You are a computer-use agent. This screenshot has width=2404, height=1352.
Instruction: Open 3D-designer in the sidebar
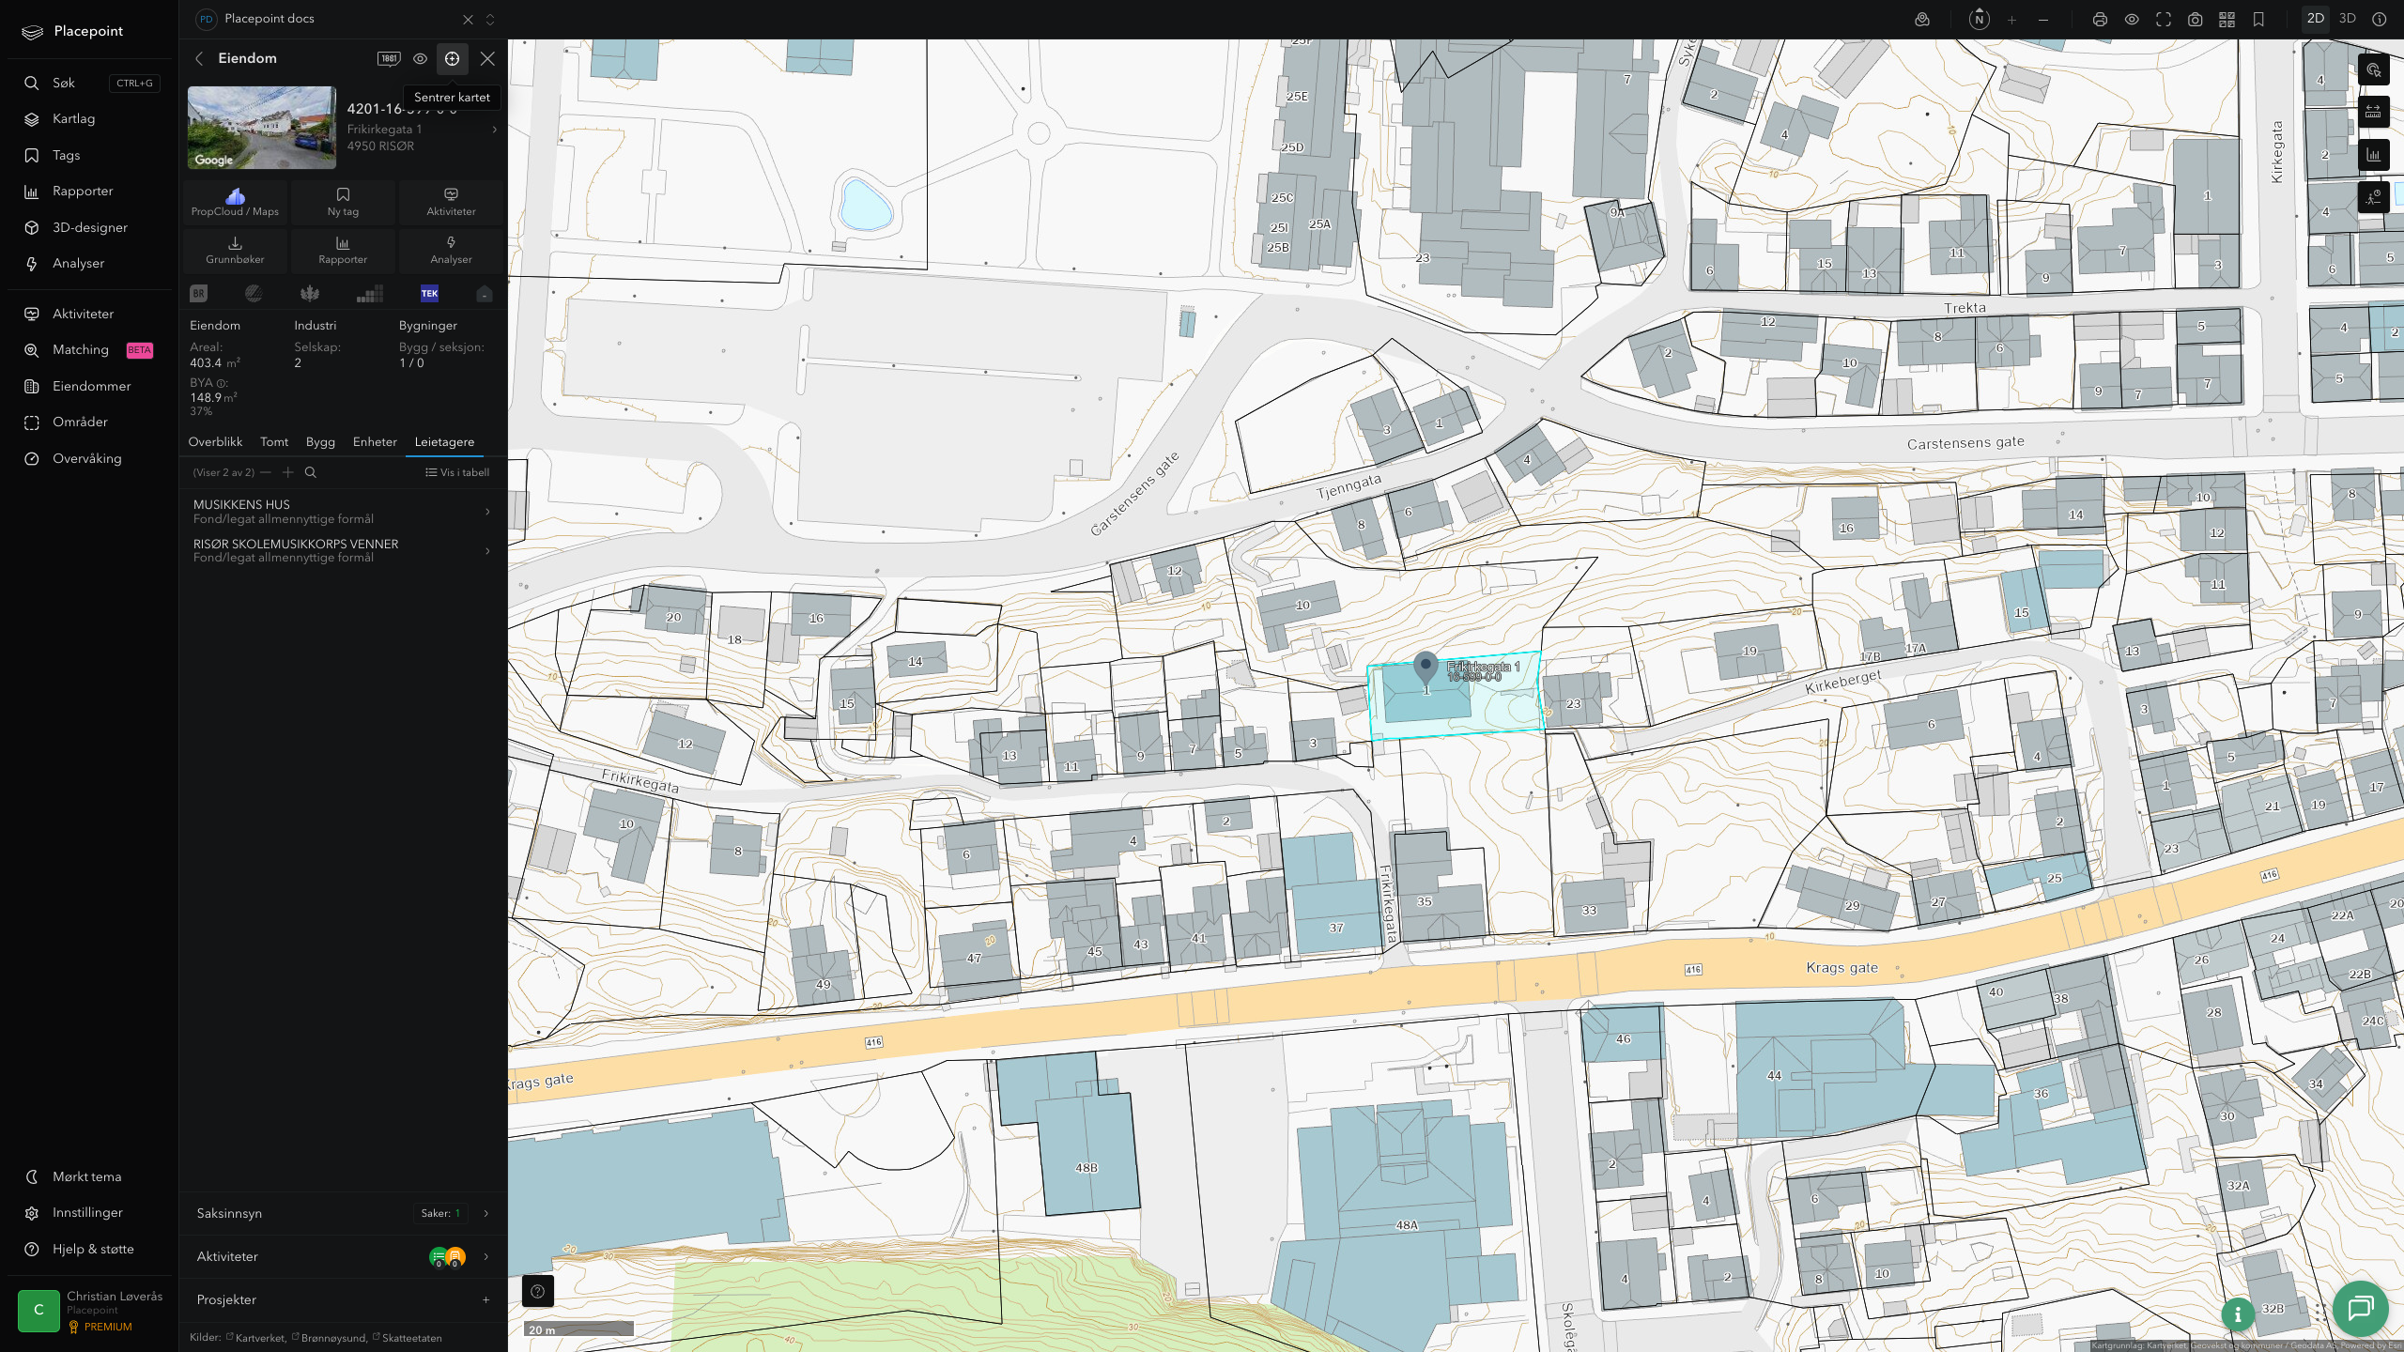[x=90, y=227]
